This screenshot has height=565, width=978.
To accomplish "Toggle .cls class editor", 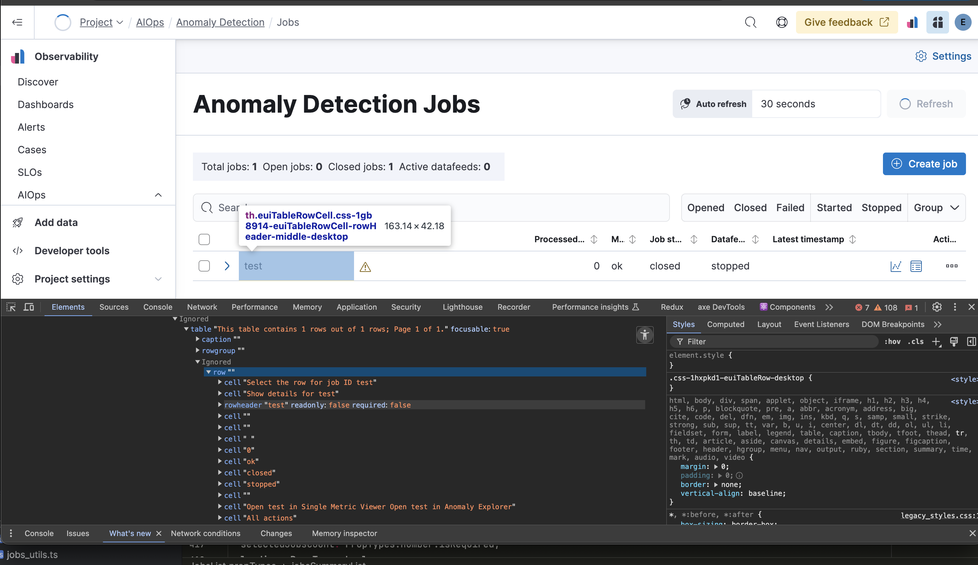I will pyautogui.click(x=915, y=341).
